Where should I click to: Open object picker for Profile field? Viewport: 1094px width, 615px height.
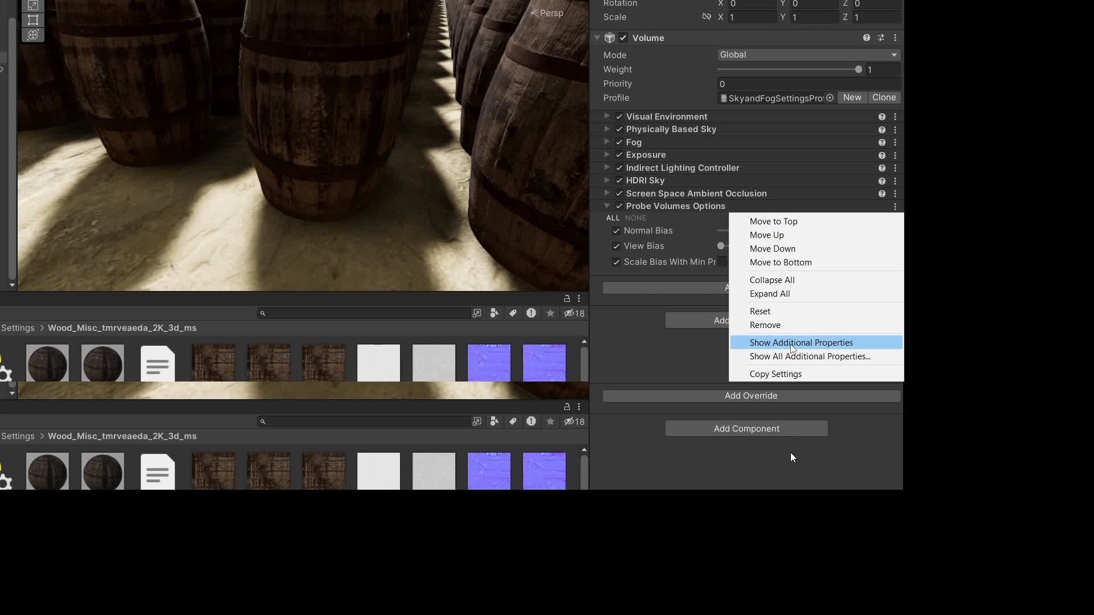(x=830, y=98)
